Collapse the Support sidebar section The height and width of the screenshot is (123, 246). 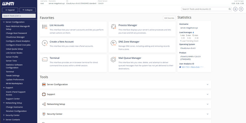(4, 88)
